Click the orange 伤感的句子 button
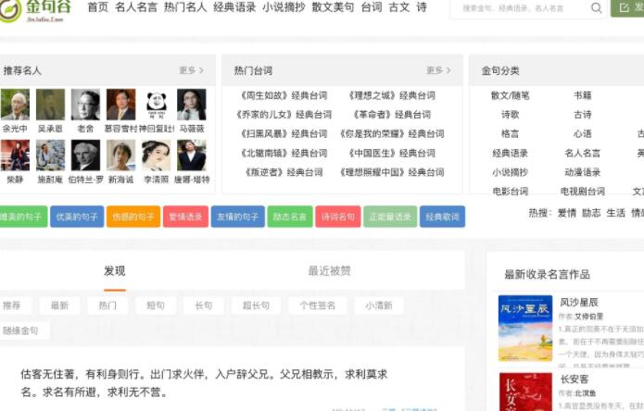 point(133,217)
